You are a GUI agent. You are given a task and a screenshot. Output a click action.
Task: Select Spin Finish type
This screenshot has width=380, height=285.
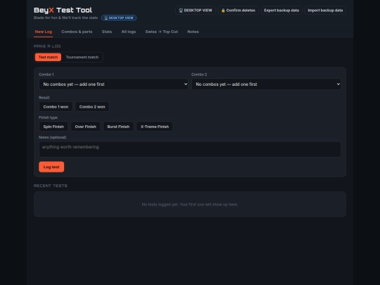[x=53, y=127]
